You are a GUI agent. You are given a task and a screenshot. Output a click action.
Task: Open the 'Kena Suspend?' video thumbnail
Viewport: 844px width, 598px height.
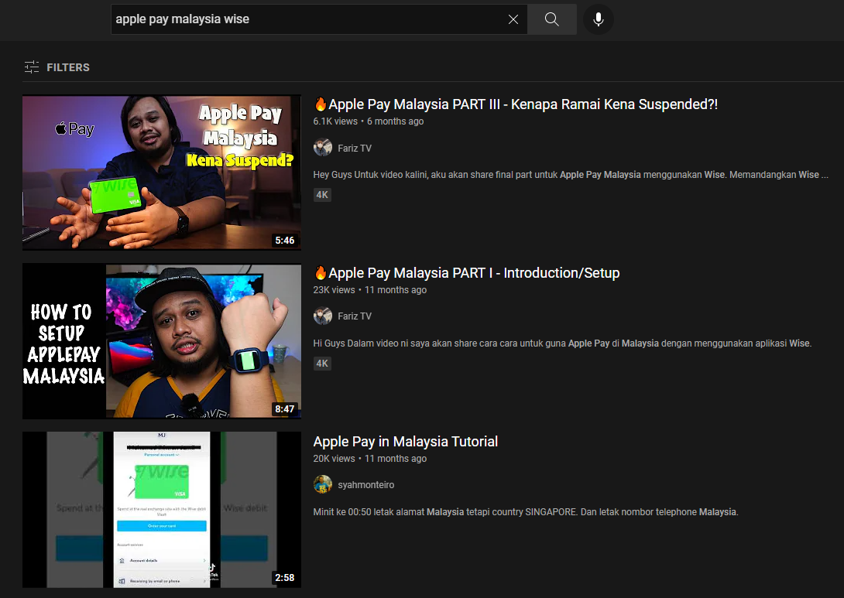[x=162, y=173]
